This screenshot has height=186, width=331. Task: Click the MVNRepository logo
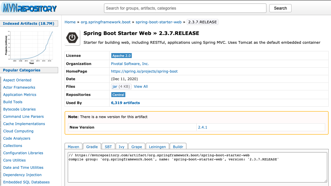[29, 8]
